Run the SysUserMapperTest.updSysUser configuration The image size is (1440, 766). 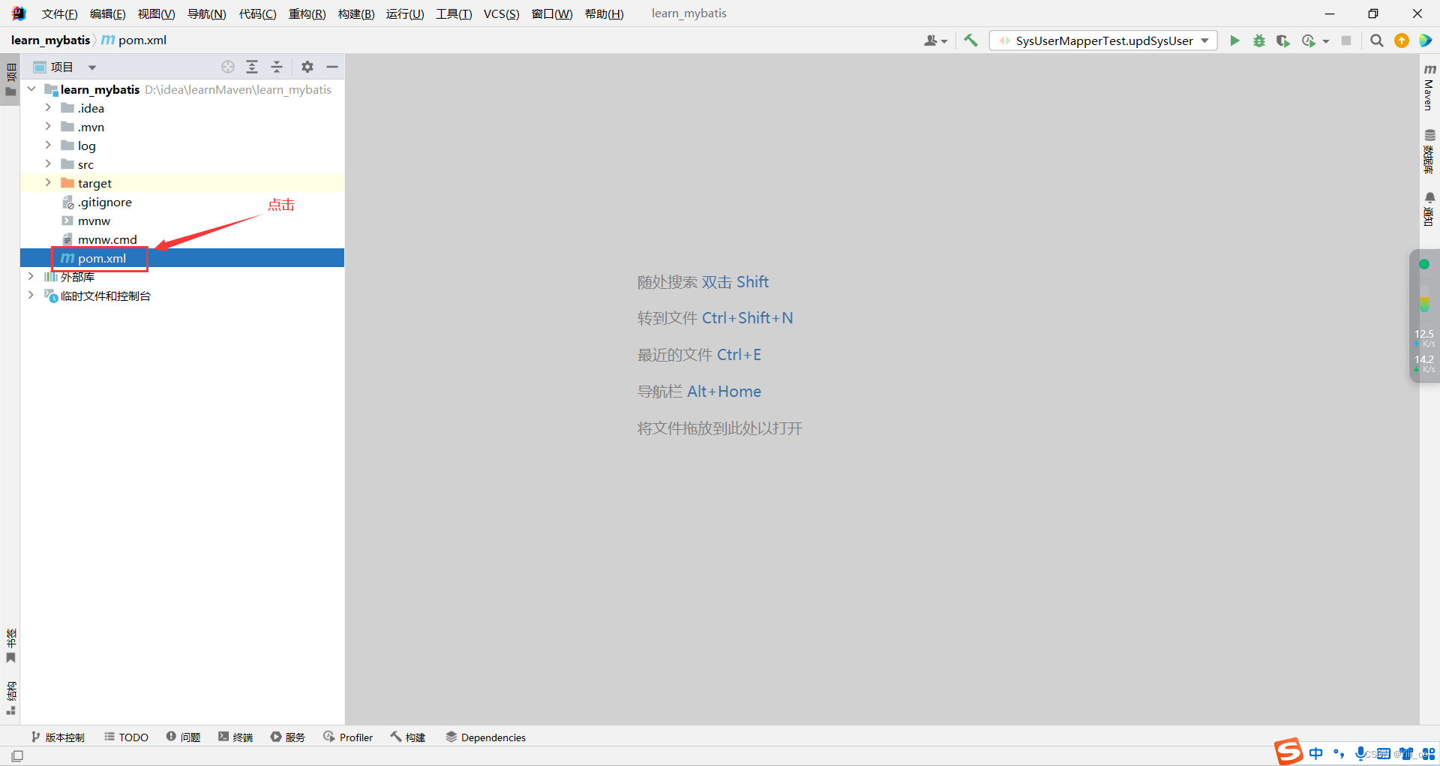click(x=1234, y=41)
